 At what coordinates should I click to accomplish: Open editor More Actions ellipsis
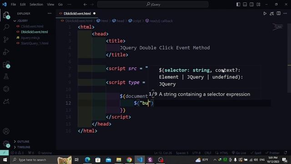pyautogui.click(x=285, y=13)
